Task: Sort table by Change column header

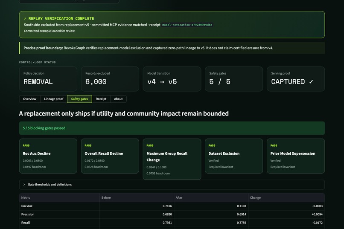Action: click(286, 197)
